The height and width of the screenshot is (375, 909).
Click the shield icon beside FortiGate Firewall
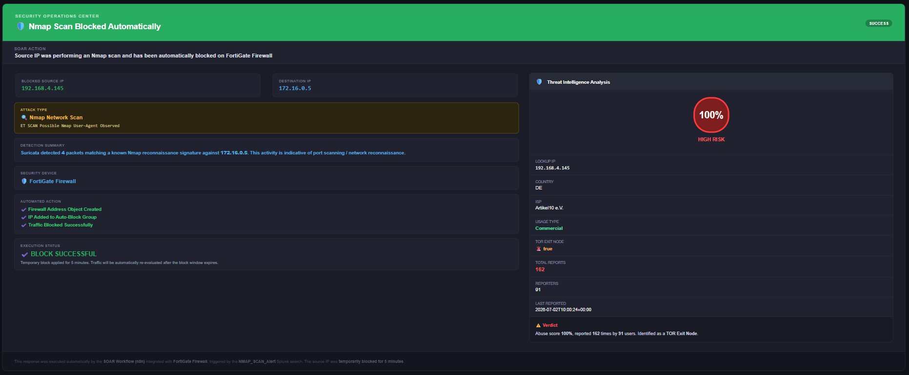[x=24, y=181]
